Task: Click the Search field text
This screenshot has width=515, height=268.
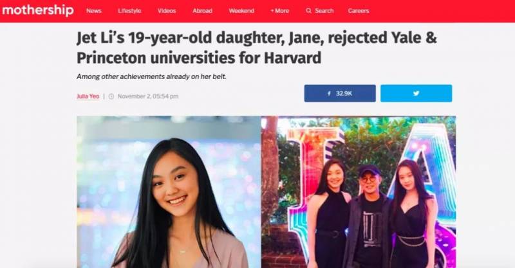Action: coord(324,11)
